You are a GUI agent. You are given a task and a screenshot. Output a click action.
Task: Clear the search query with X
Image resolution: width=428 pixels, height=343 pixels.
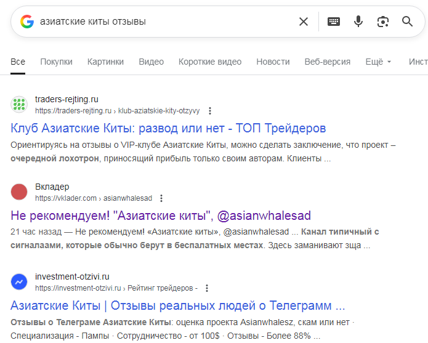(304, 22)
